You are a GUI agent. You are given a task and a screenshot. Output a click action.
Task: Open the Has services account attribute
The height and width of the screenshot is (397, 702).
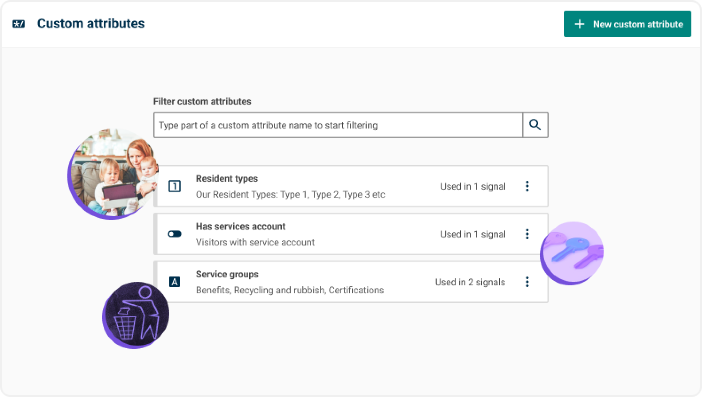[x=241, y=226]
